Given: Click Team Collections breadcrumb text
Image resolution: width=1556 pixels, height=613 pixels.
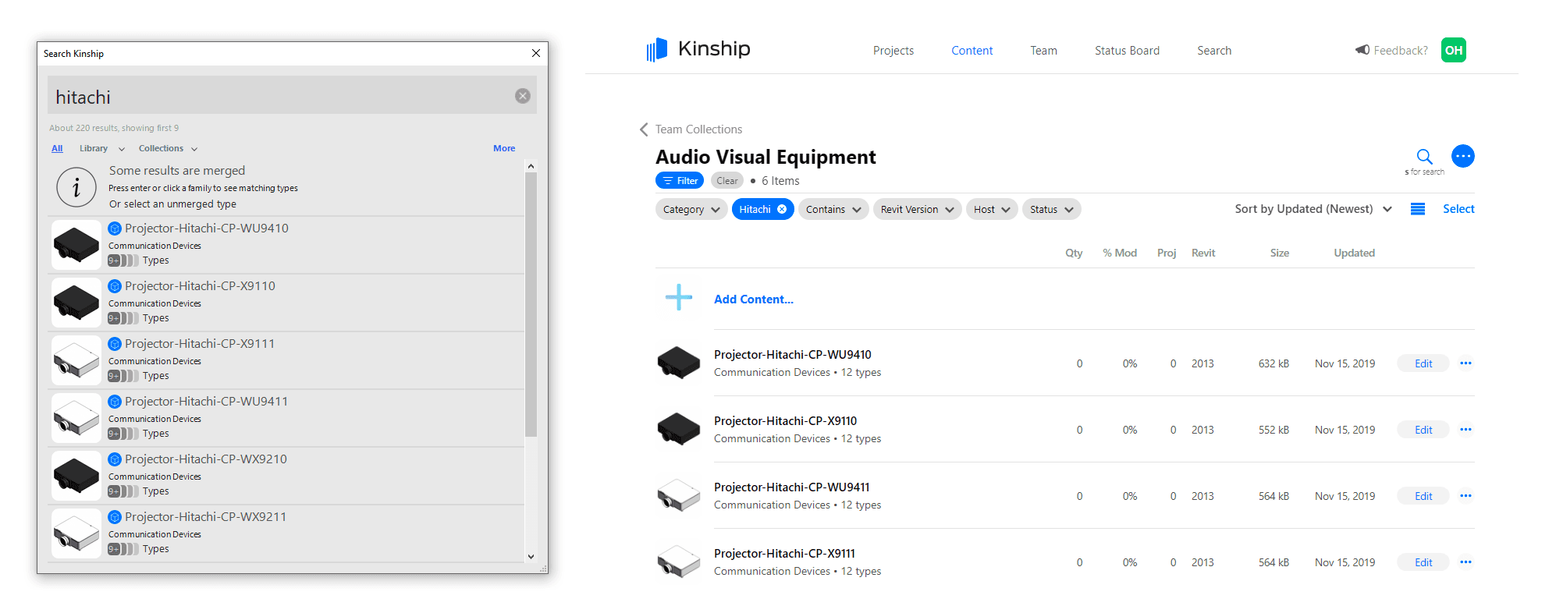Looking at the screenshot, I should tap(698, 129).
